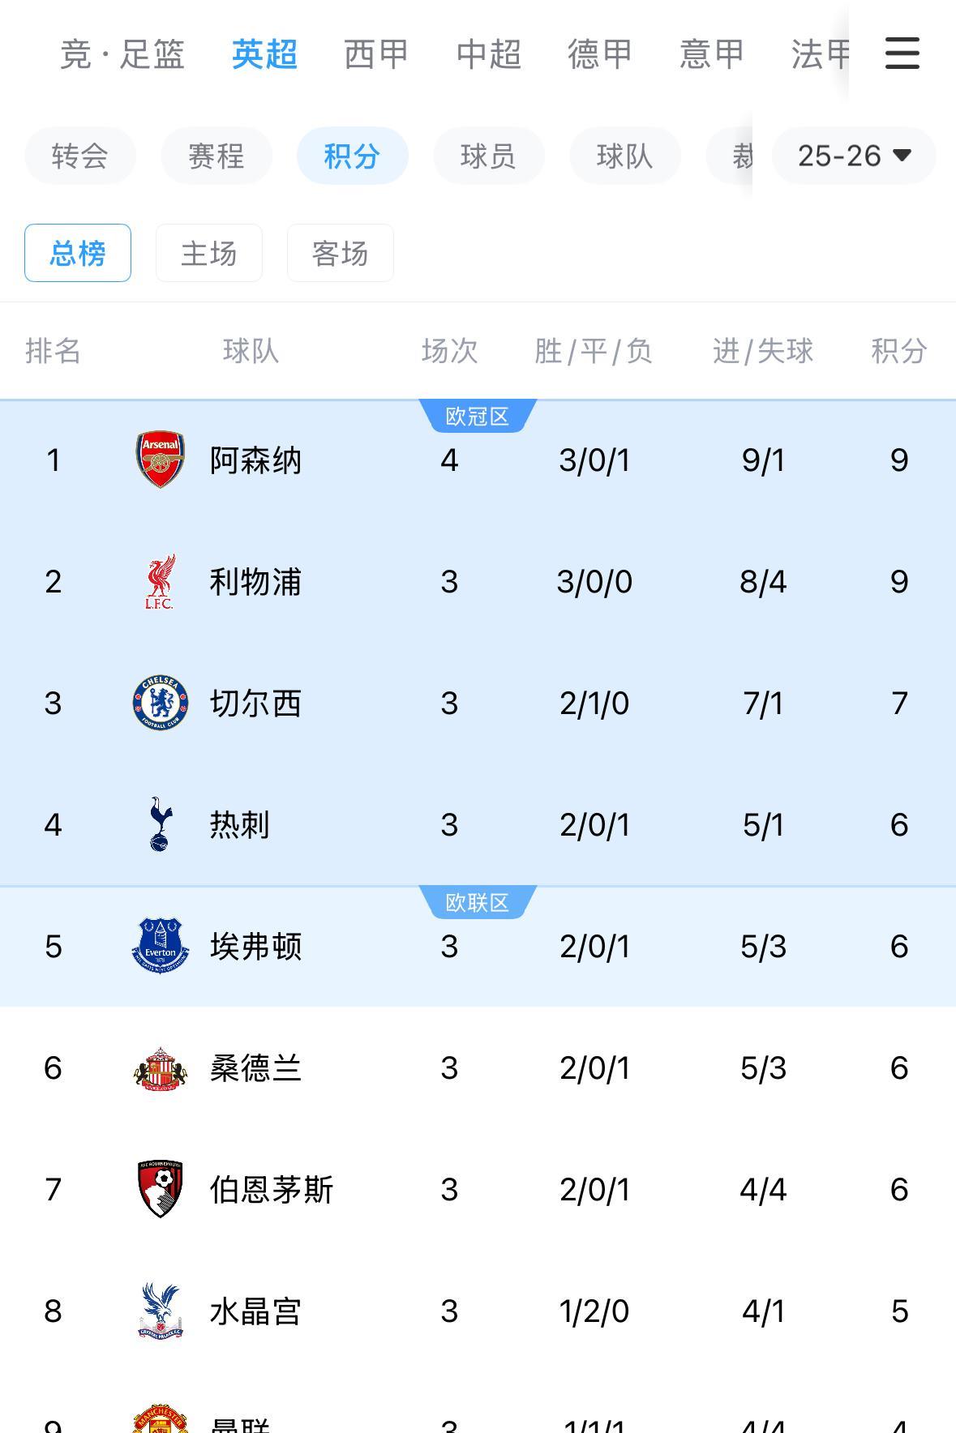This screenshot has height=1433, width=956.
Task: Tap the Chelsea club crest
Action: tap(160, 703)
